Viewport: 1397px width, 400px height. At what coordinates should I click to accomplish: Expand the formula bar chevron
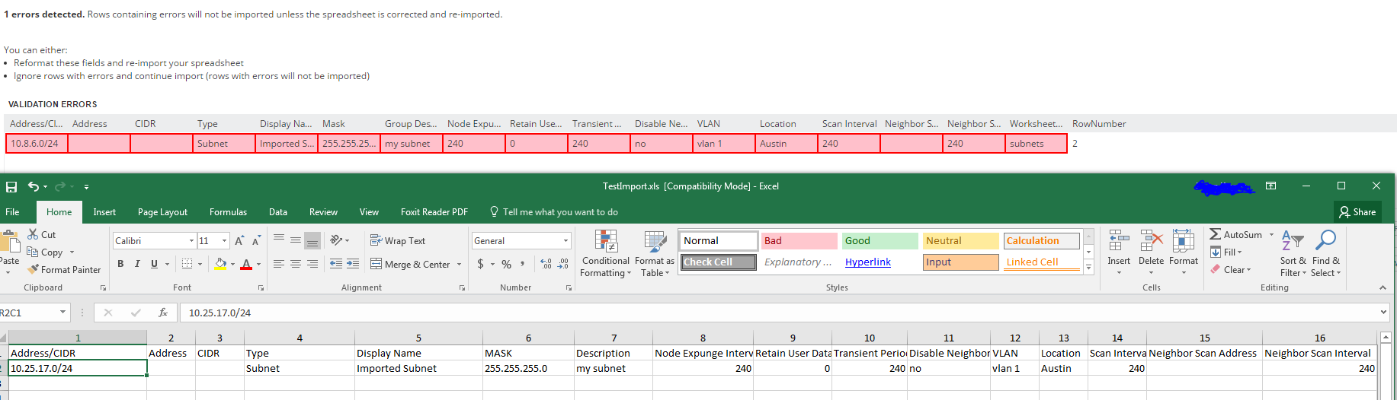[x=1383, y=313]
